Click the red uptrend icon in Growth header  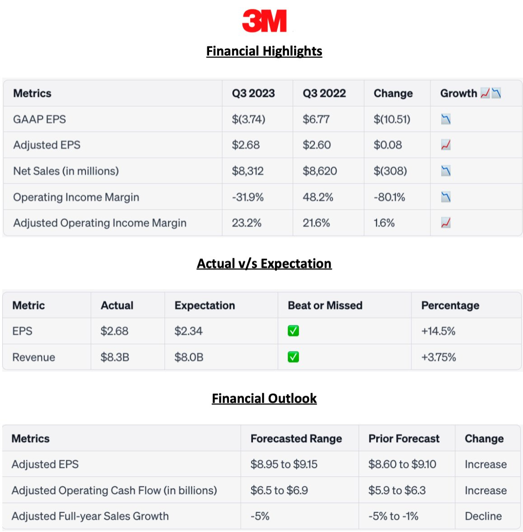(485, 93)
